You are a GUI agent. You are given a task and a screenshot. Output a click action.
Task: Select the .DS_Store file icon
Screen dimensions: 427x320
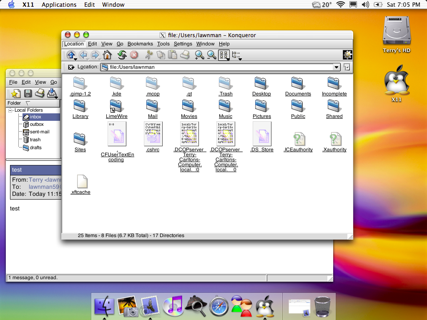tap(262, 134)
